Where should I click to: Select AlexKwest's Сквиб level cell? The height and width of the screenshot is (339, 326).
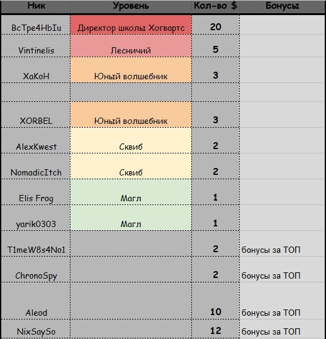pos(131,140)
